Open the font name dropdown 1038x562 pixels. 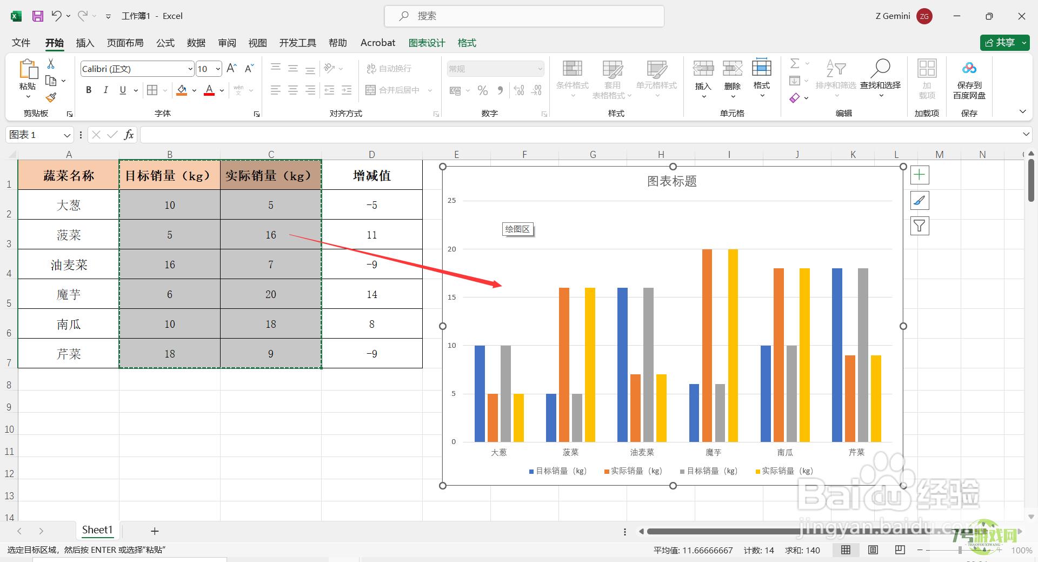point(190,69)
